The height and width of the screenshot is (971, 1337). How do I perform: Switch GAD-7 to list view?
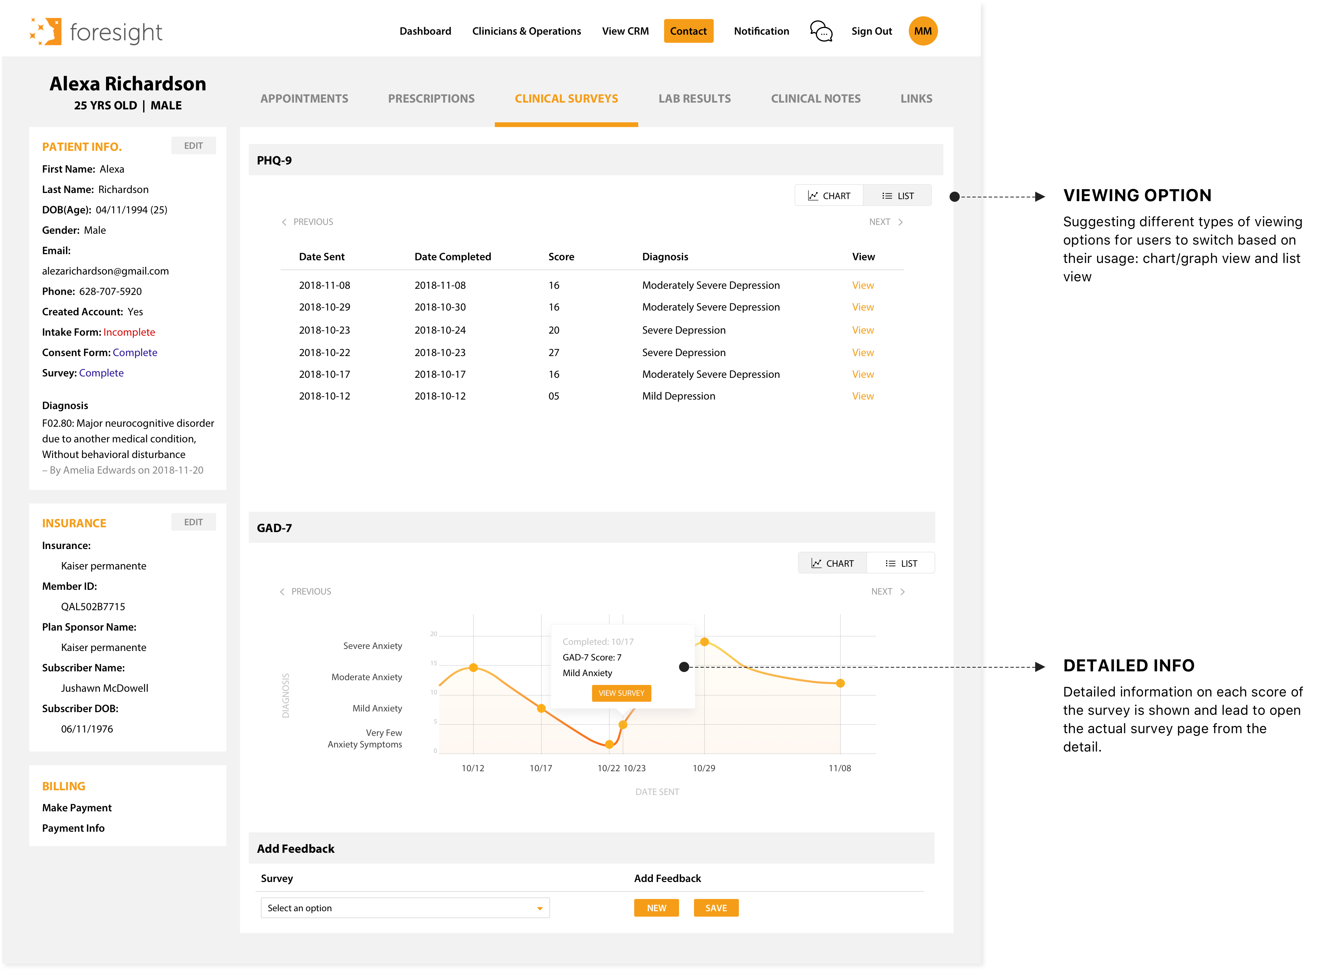point(901,563)
